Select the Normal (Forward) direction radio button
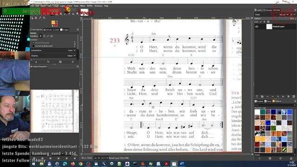This screenshot has width=297, height=167. tap(33, 43)
